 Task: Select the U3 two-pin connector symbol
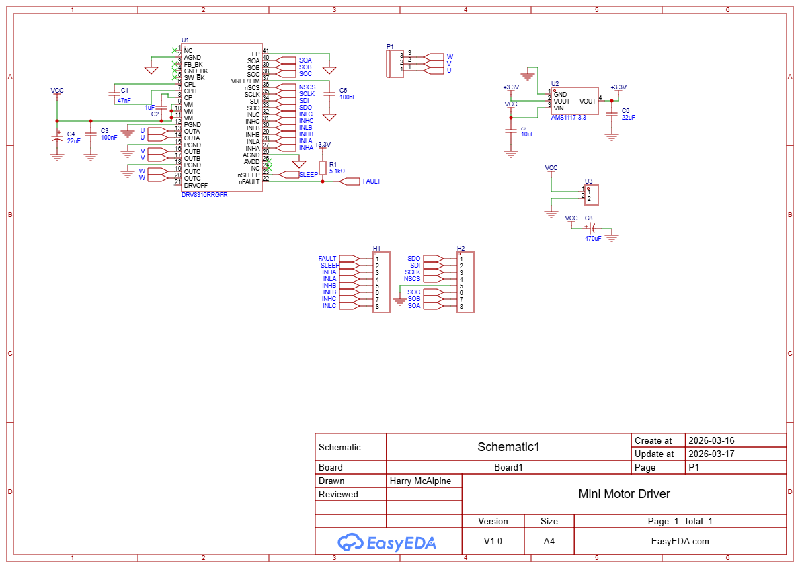coord(592,195)
